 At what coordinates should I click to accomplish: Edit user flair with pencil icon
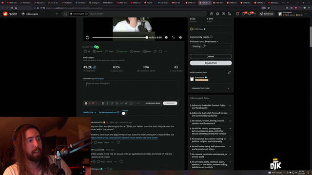(230, 72)
